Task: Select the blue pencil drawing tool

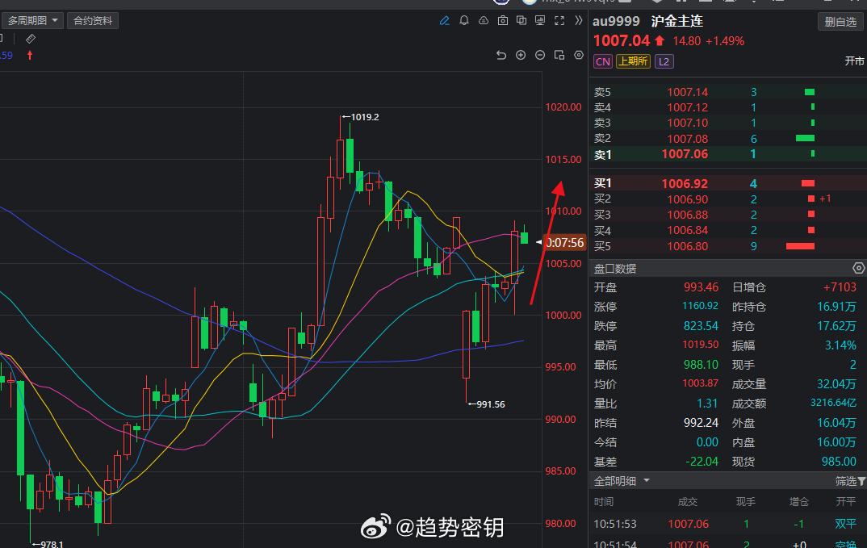Action: [x=444, y=20]
